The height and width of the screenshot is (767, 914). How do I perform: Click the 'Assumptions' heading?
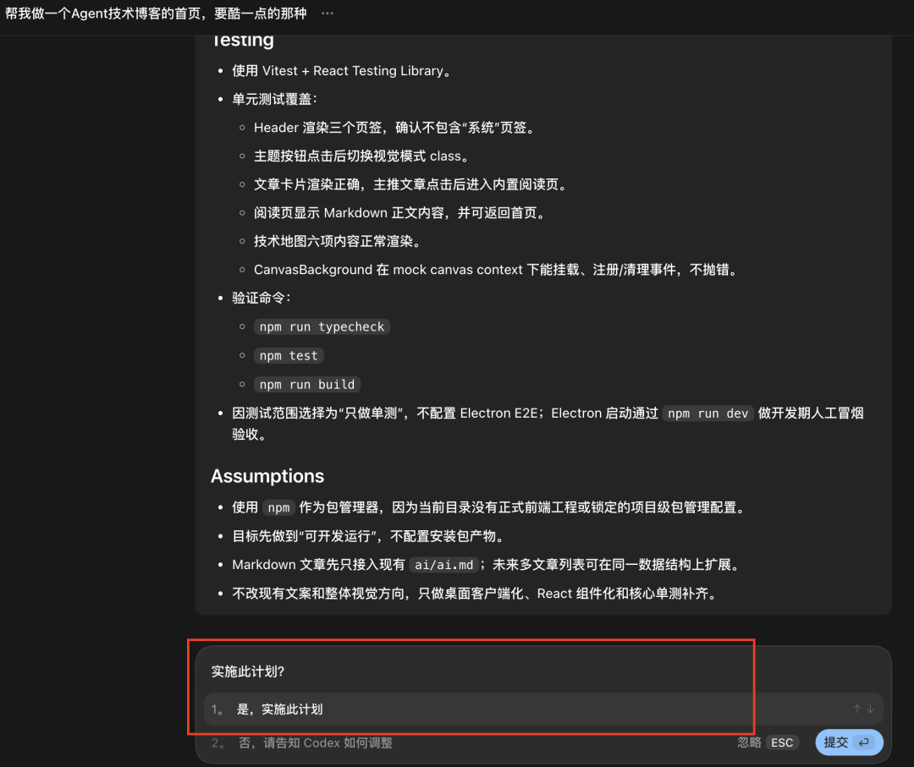click(267, 476)
